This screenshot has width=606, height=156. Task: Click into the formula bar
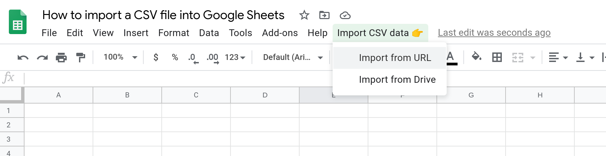(315, 78)
